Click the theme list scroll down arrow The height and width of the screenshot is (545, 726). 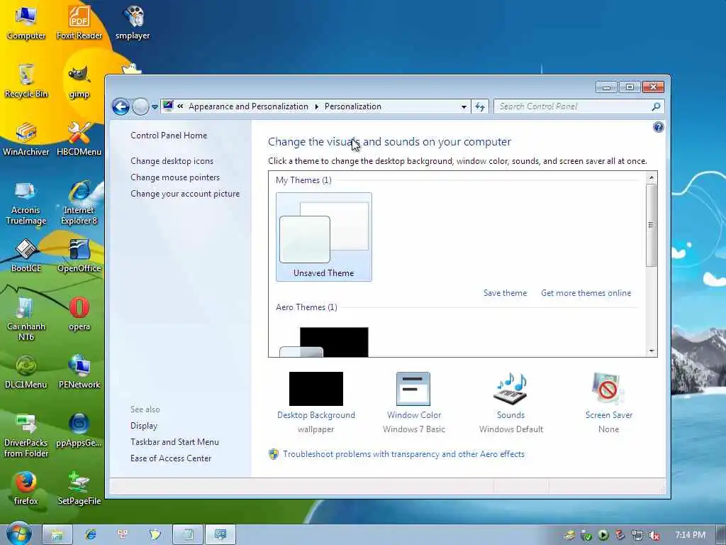[x=651, y=351]
